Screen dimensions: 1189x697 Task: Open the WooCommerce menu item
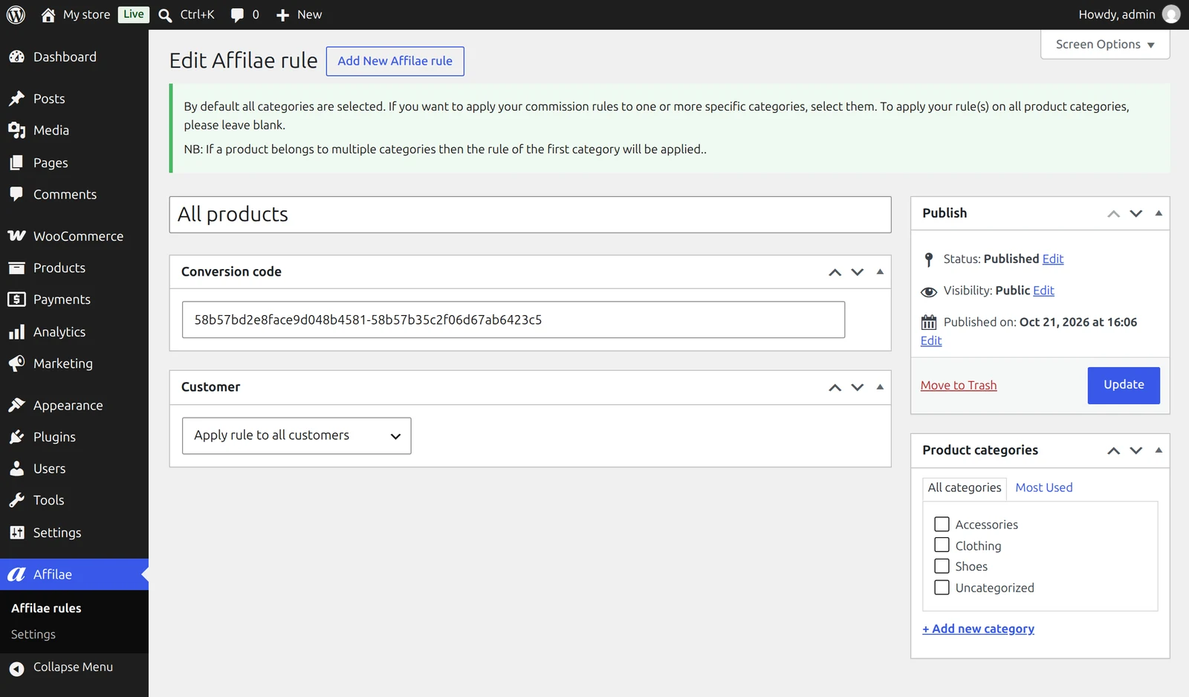74,236
